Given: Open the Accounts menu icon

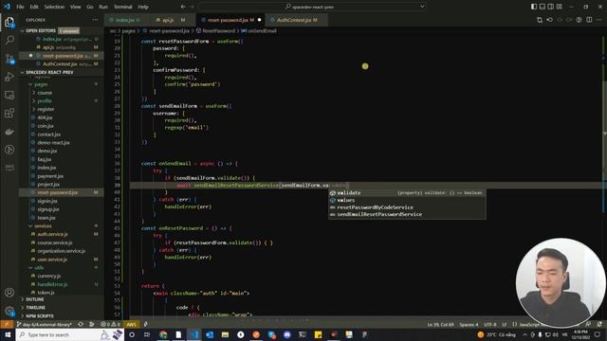Looking at the screenshot, I should pyautogui.click(x=9, y=293).
